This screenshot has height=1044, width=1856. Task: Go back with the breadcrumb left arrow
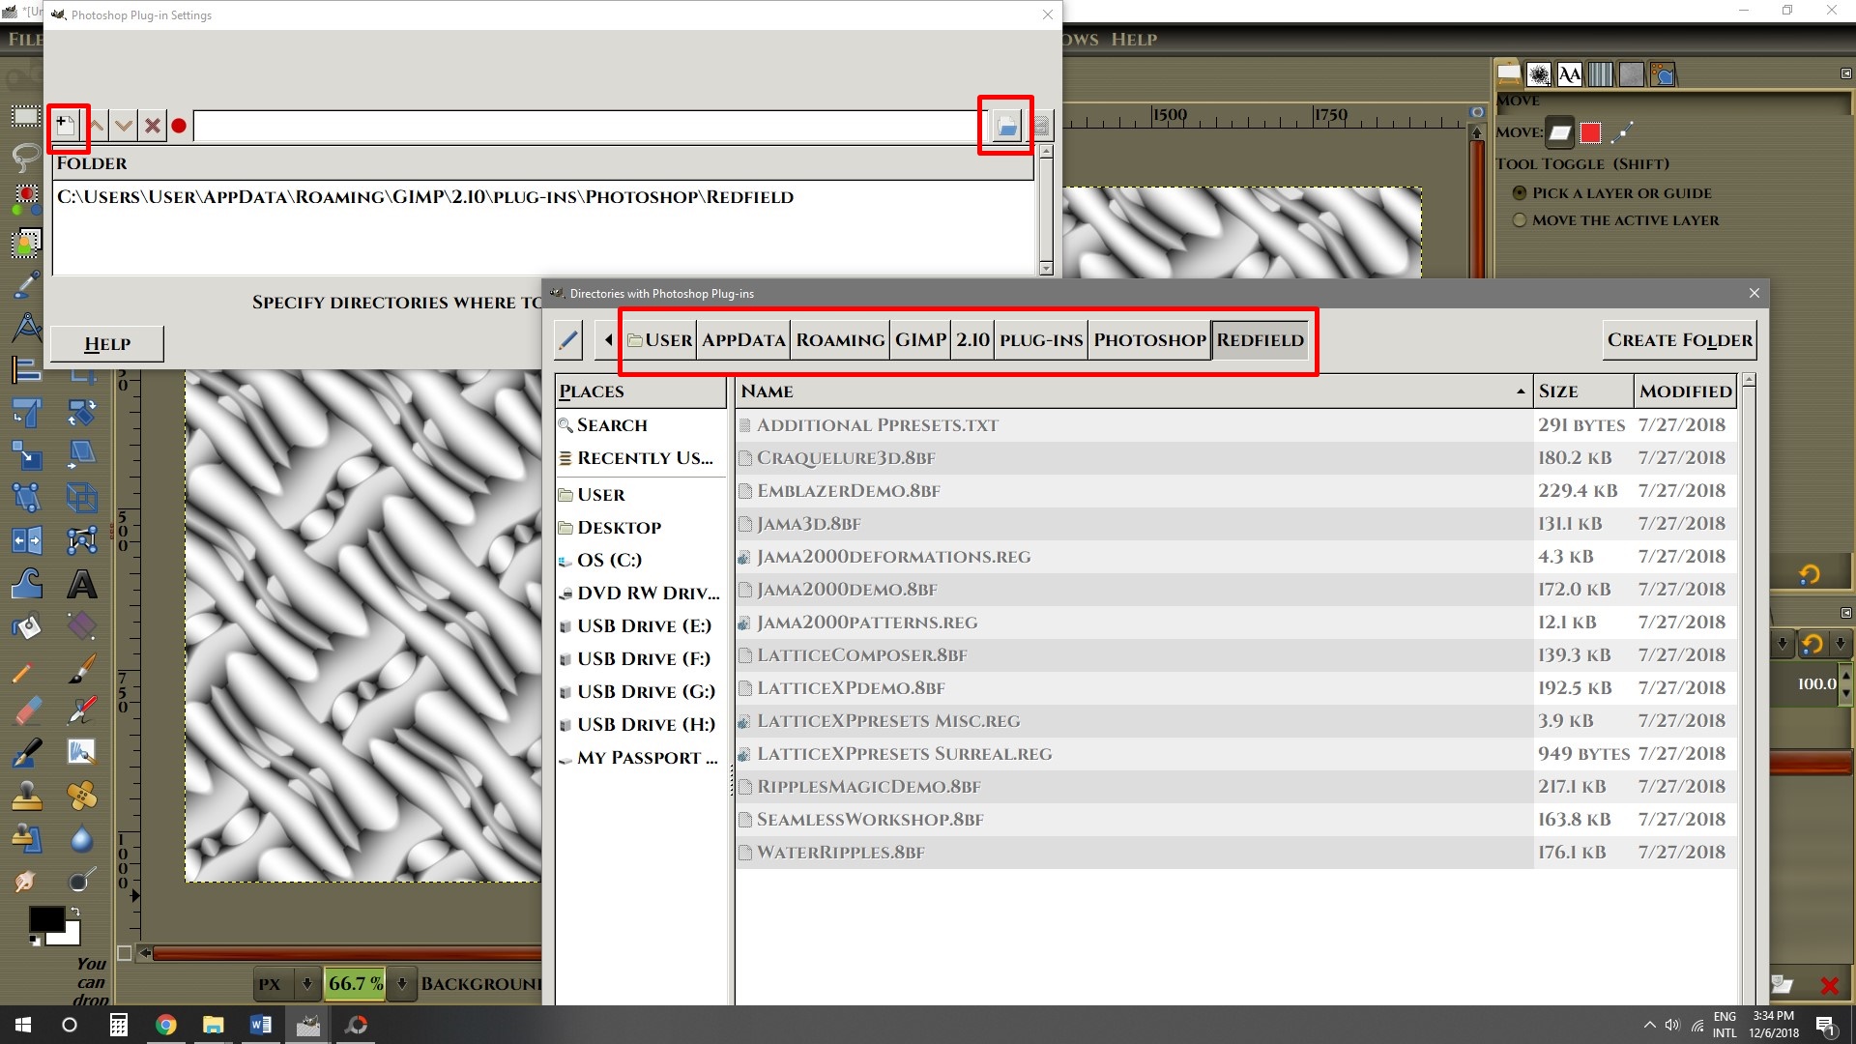[607, 340]
